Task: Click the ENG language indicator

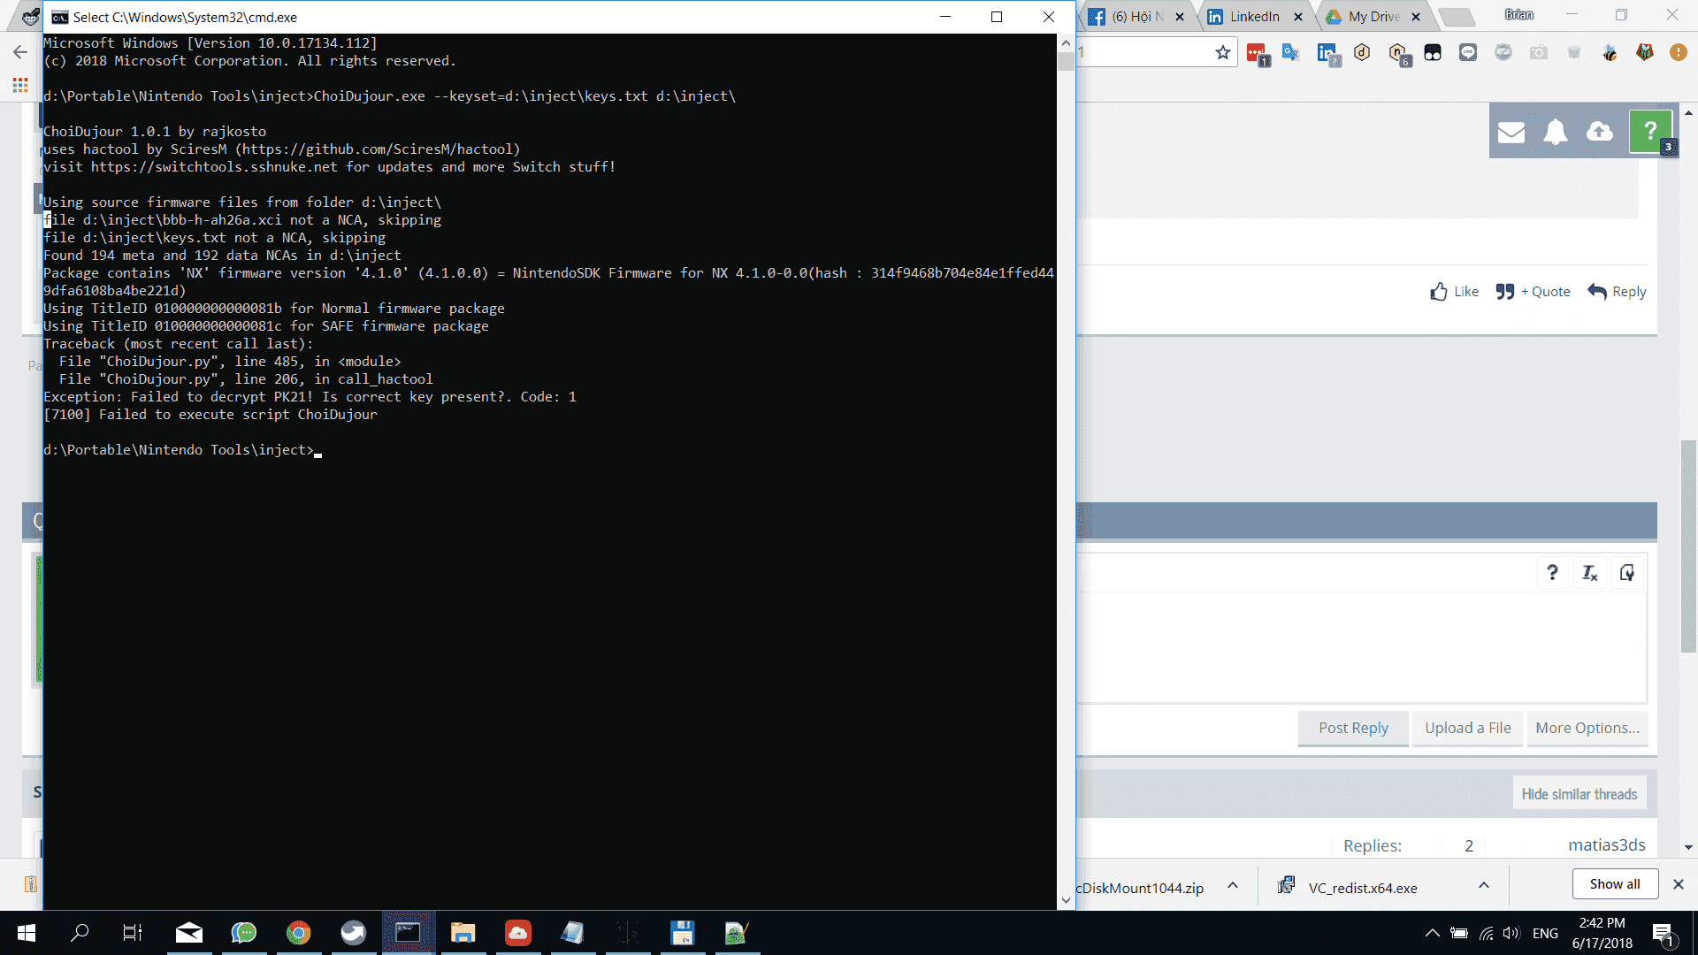Action: coord(1545,933)
